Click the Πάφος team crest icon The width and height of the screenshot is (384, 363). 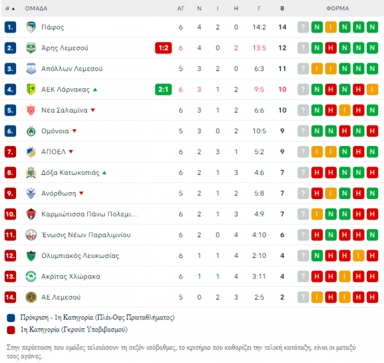[x=31, y=27]
